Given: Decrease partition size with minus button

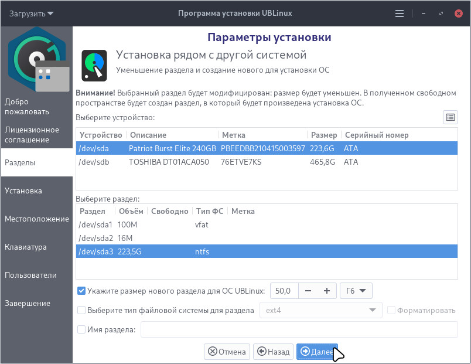Looking at the screenshot, I should pyautogui.click(x=308, y=291).
